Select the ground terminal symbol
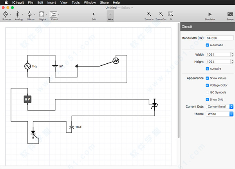The image size is (235, 169). pyautogui.click(x=77, y=66)
